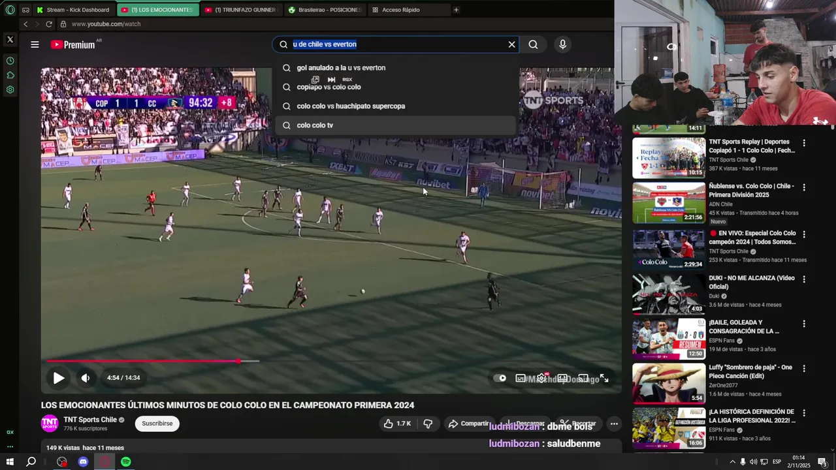Open options menu for LA HISTÓRICA DEFINICIÓN video

pos(804,413)
